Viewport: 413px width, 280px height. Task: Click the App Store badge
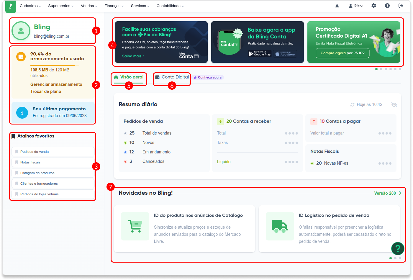coord(285,54)
